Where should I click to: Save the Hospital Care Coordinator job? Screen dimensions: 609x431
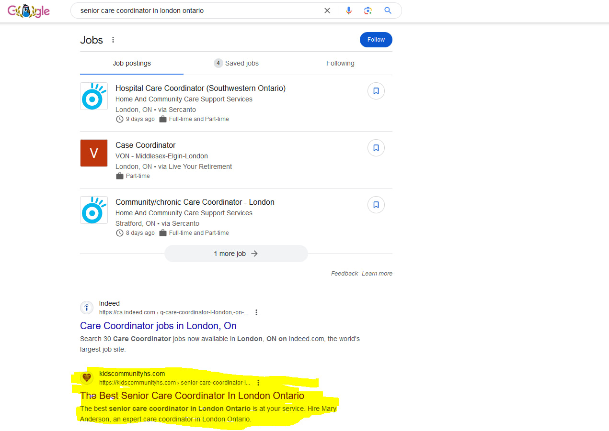[376, 91]
